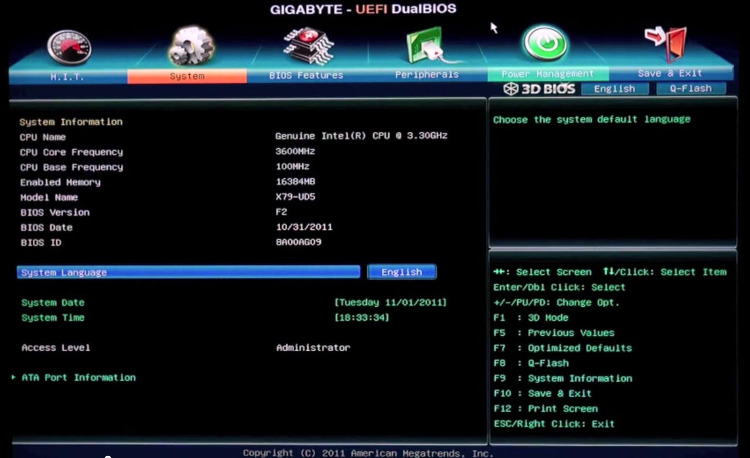Image resolution: width=750 pixels, height=458 pixels.
Task: Click the F9 : System Information hint
Action: point(562,379)
